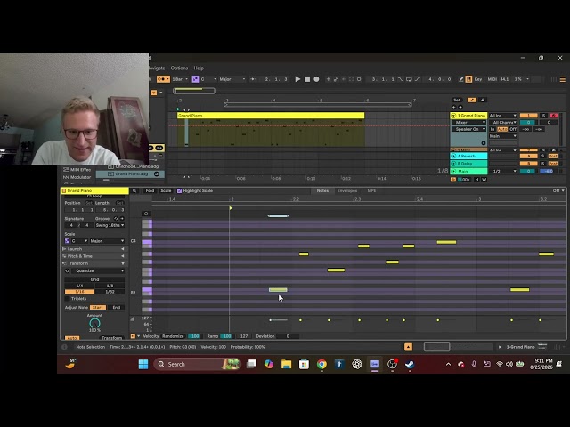
Task: Click the Quantize transform activator icon
Action: pyautogui.click(x=67, y=270)
